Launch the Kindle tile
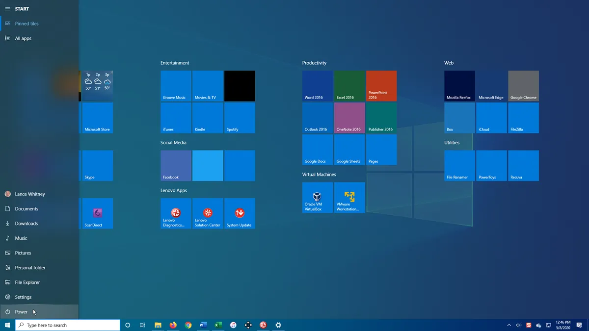The image size is (589, 331). point(208,118)
